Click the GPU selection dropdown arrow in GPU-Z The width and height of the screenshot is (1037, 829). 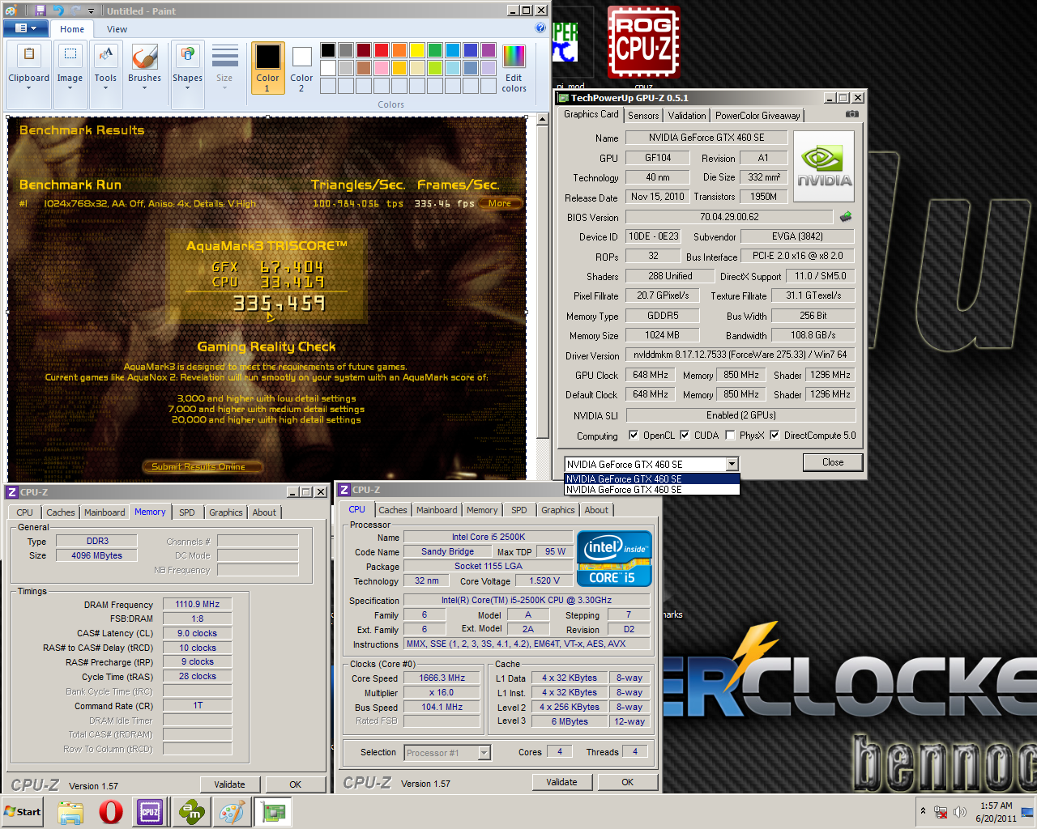pos(732,464)
